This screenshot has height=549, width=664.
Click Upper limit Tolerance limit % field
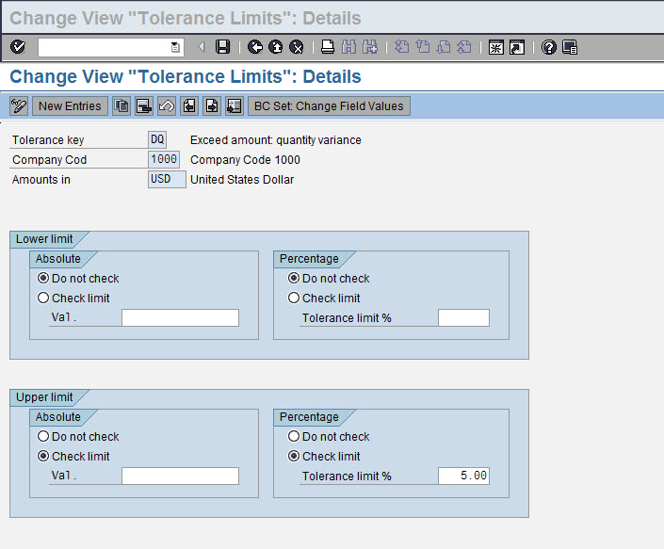(x=463, y=476)
